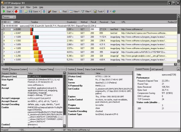Open the Help menu
Image resolution: width=181 pixels, height=132 pixels.
(41, 7)
